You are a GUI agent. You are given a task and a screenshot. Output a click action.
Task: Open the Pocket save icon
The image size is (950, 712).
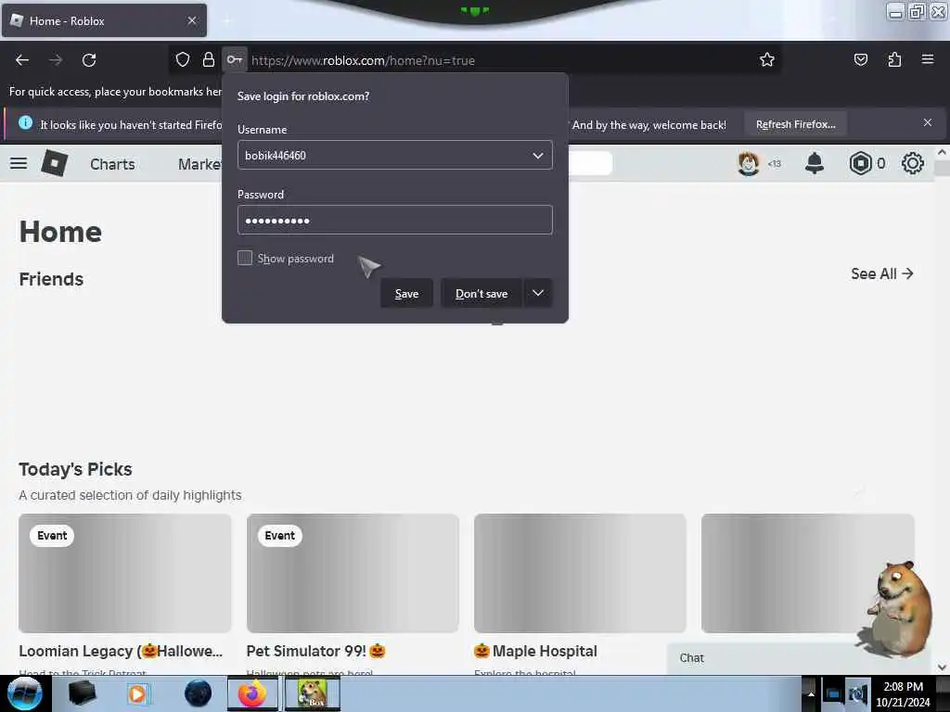click(x=861, y=59)
